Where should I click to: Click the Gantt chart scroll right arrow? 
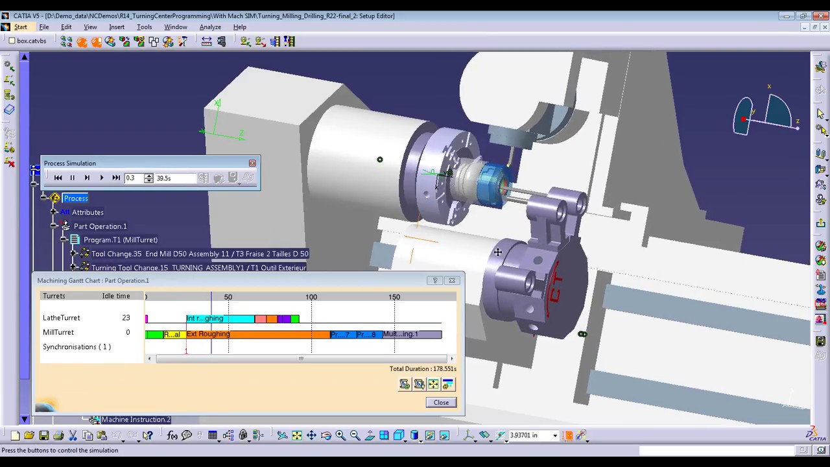[x=452, y=359]
